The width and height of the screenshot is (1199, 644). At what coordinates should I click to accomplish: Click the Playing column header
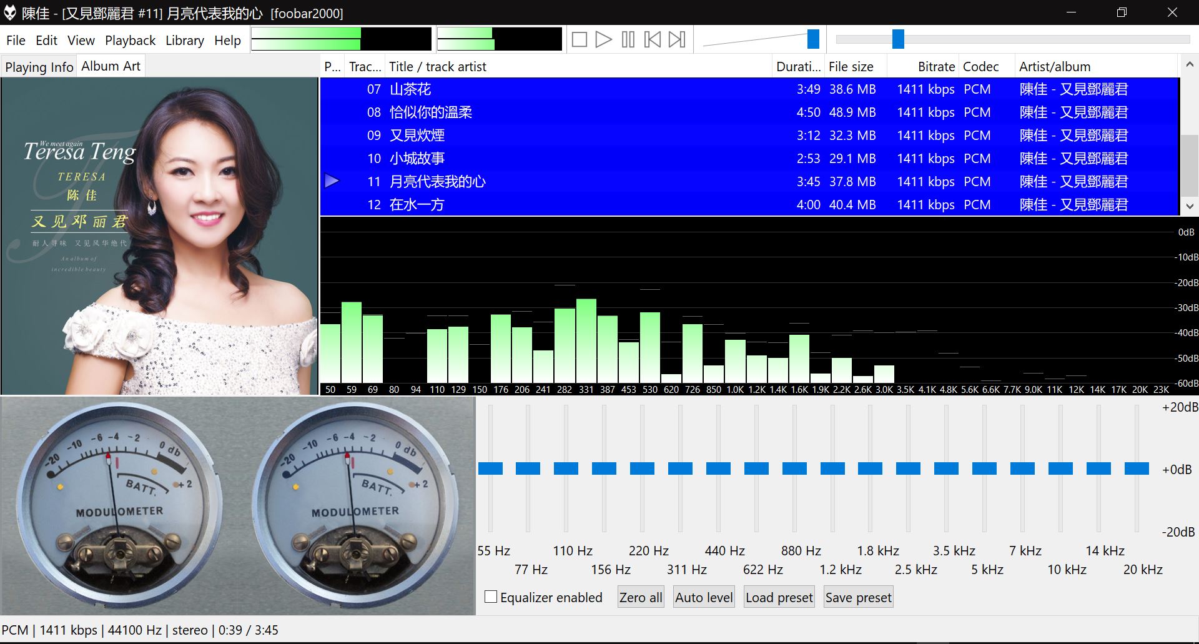(333, 67)
